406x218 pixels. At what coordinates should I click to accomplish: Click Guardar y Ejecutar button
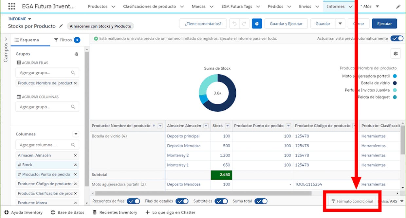click(x=286, y=24)
